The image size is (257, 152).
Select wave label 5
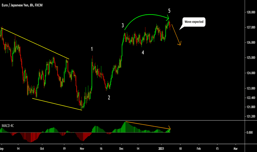pyautogui.click(x=169, y=11)
